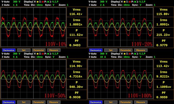The height and width of the screenshot is (104, 174).
Task: Click Set button in the 110V-20% panel
Action: point(111,50)
